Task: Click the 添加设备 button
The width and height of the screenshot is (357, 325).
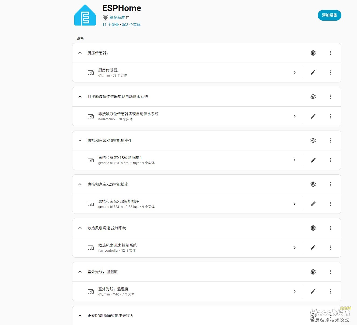Action: coord(329,15)
